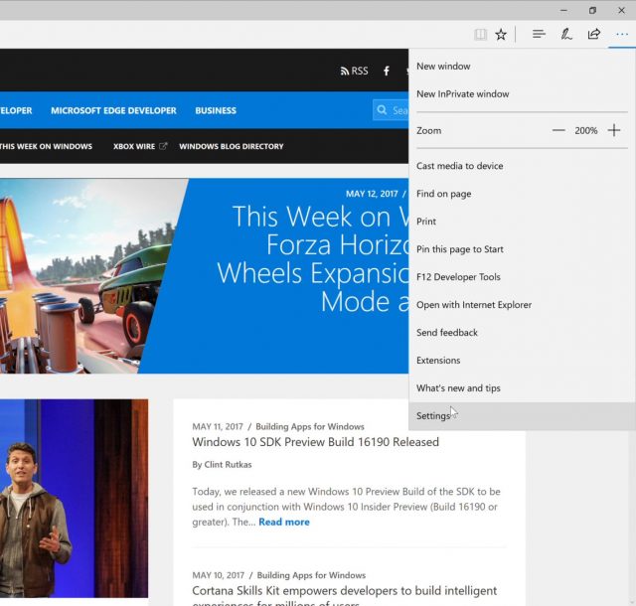The width and height of the screenshot is (636, 606).
Task: Select Send feedback entry
Action: click(522, 333)
